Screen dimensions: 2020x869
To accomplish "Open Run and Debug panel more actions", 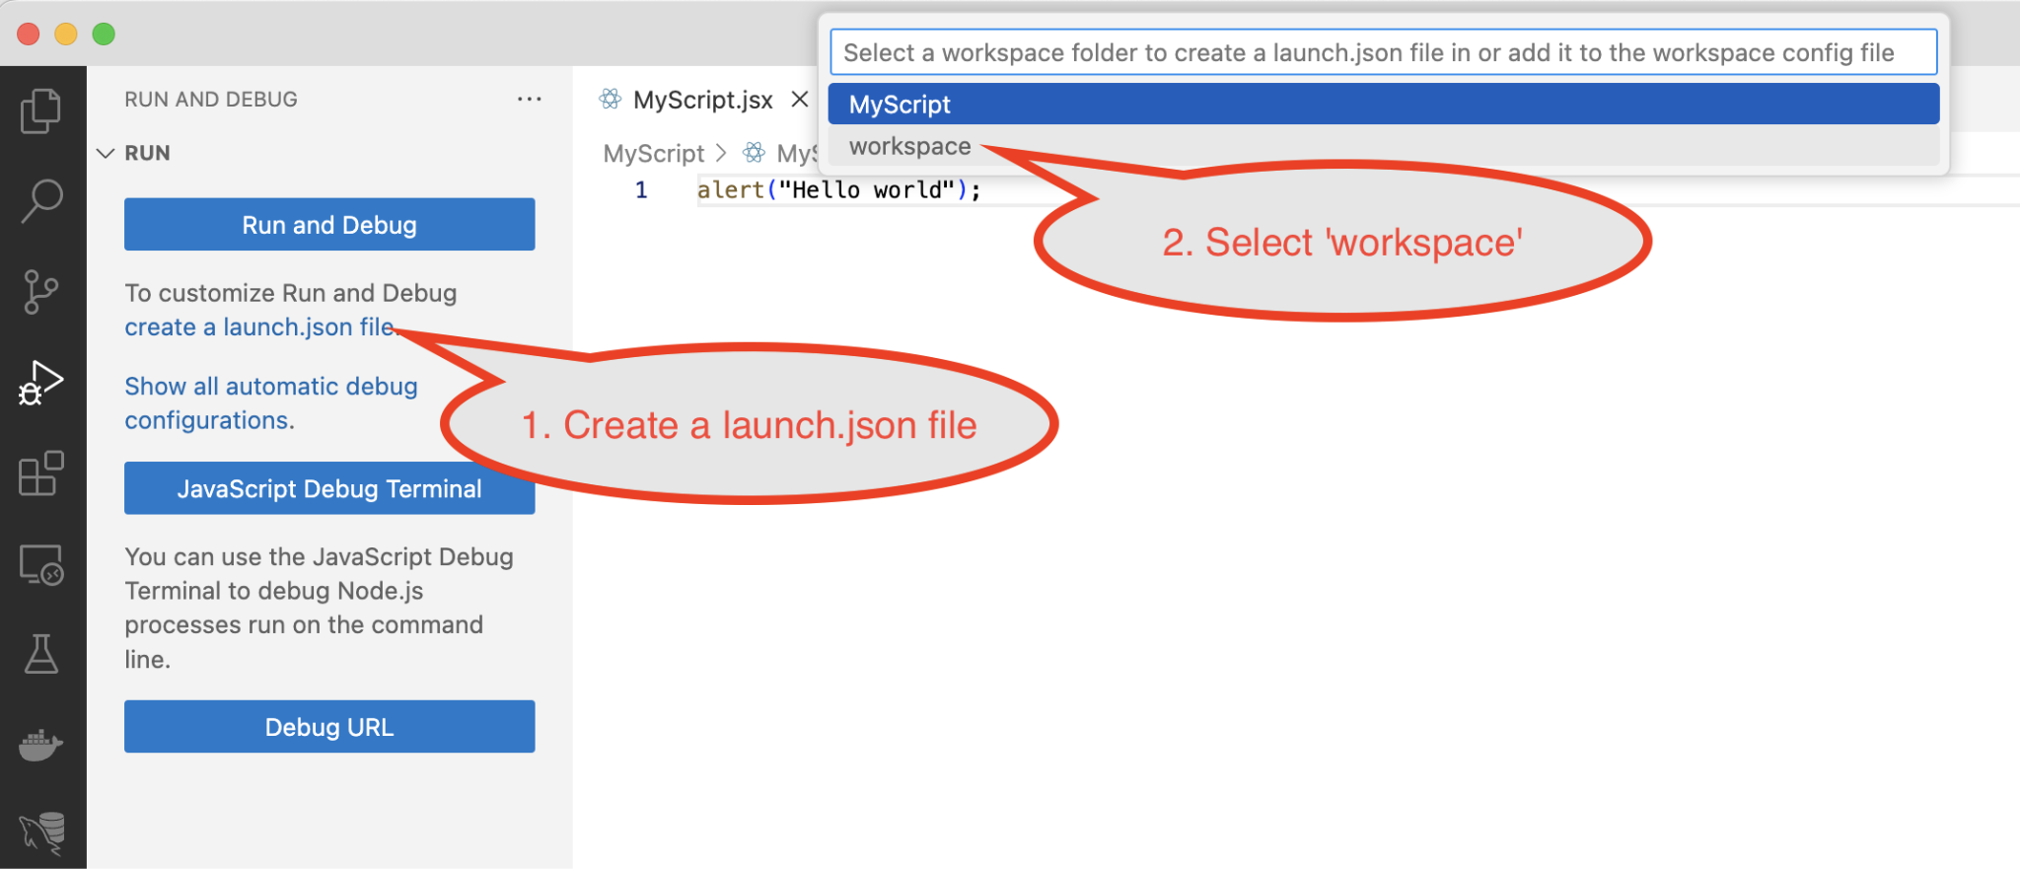I will (x=529, y=100).
